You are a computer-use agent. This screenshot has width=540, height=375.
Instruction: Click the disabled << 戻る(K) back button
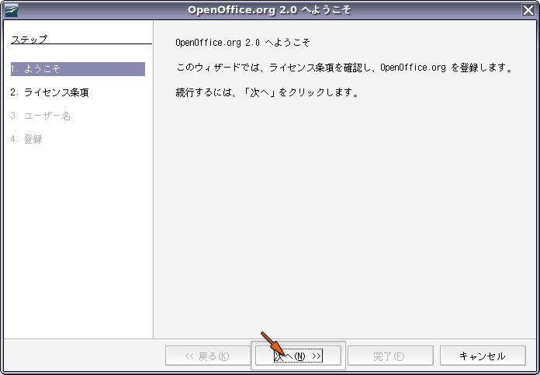pyautogui.click(x=208, y=356)
